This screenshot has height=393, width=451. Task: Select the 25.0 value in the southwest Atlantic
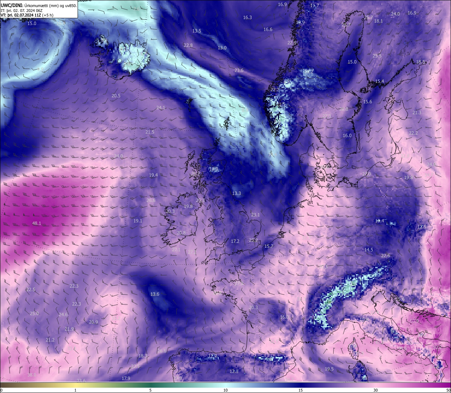click(34, 314)
